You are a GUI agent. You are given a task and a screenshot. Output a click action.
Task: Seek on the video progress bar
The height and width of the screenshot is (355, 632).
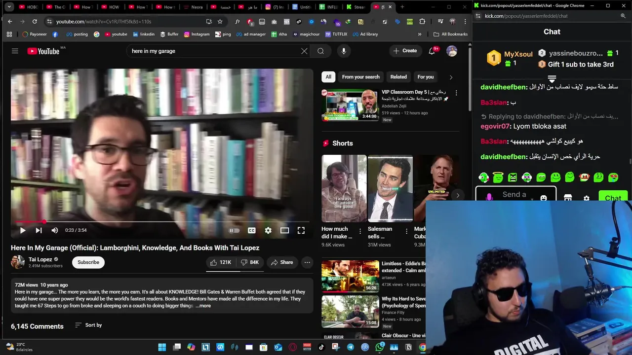pos(162,222)
